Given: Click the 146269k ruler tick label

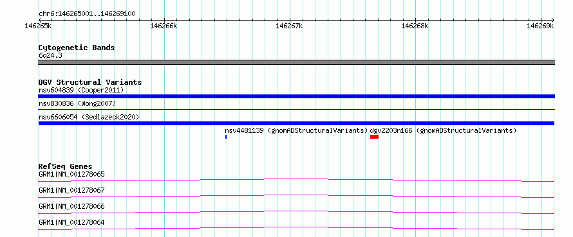Looking at the screenshot, I should click(x=540, y=26).
